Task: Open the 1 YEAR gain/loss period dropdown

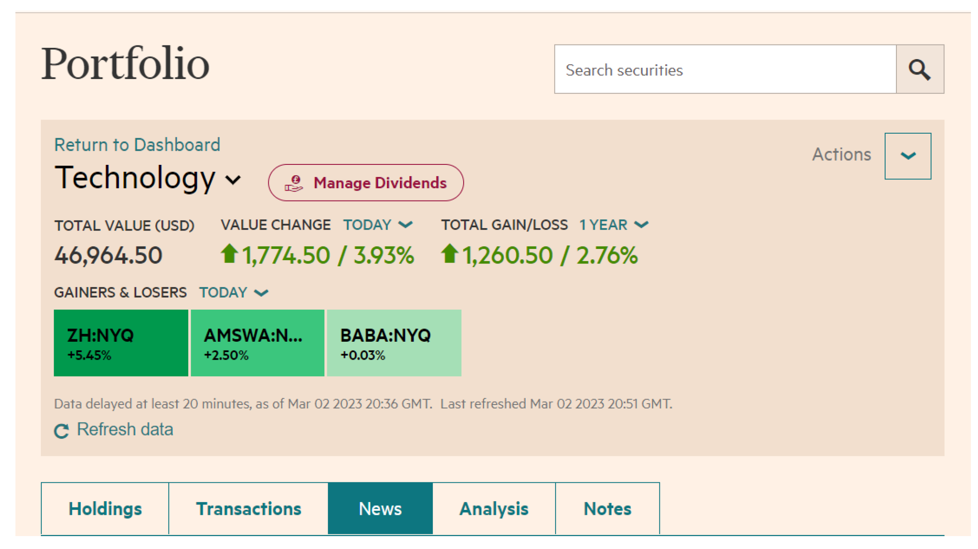Action: click(614, 225)
